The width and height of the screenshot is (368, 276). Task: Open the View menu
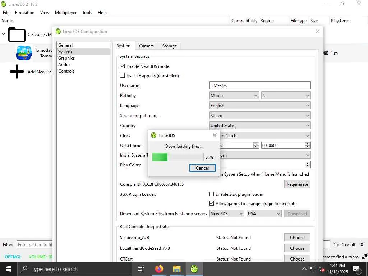[x=45, y=13]
